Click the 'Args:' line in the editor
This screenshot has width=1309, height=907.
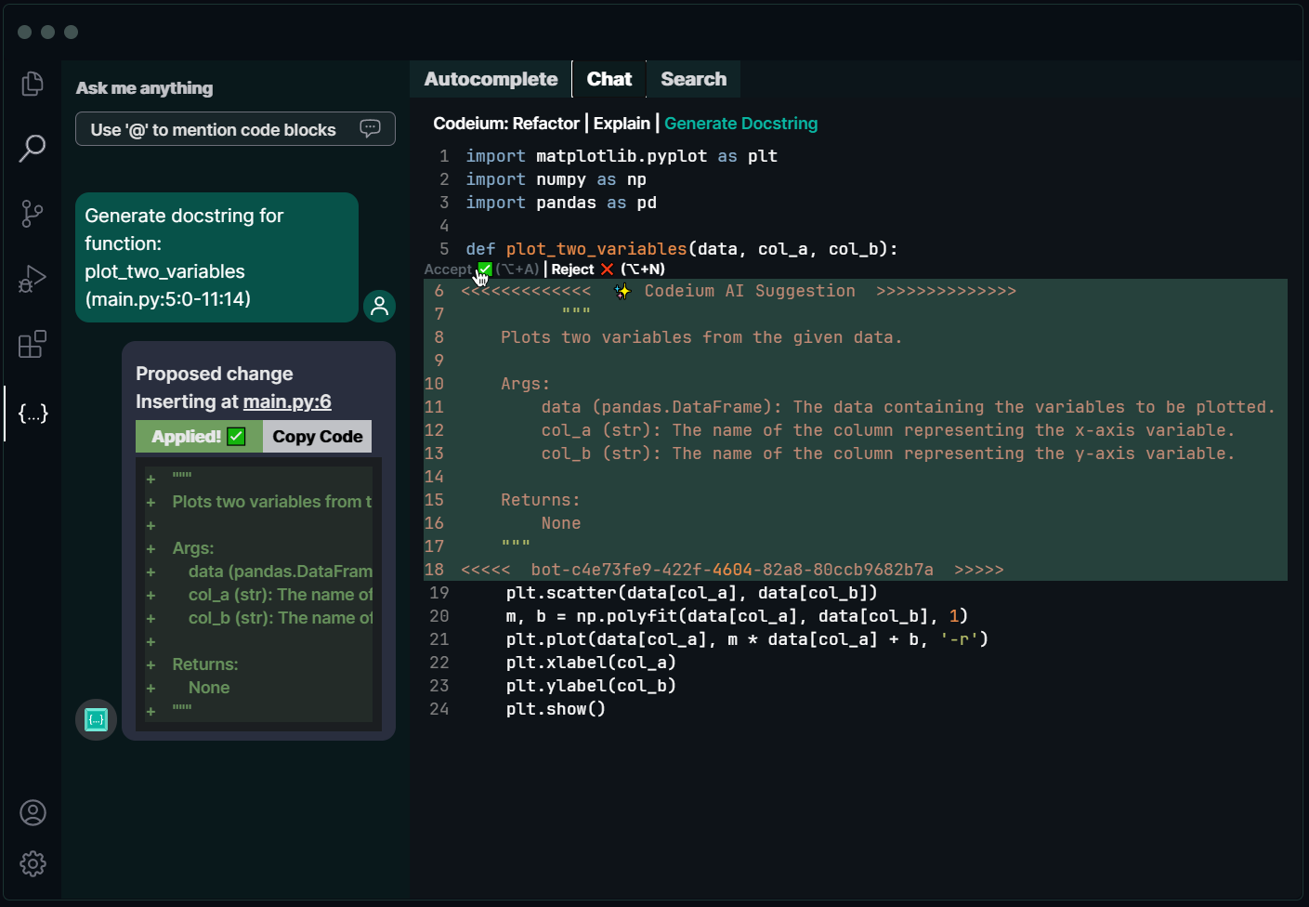[525, 384]
